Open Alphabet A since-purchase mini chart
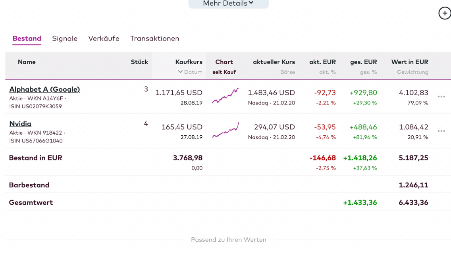 pos(225,96)
